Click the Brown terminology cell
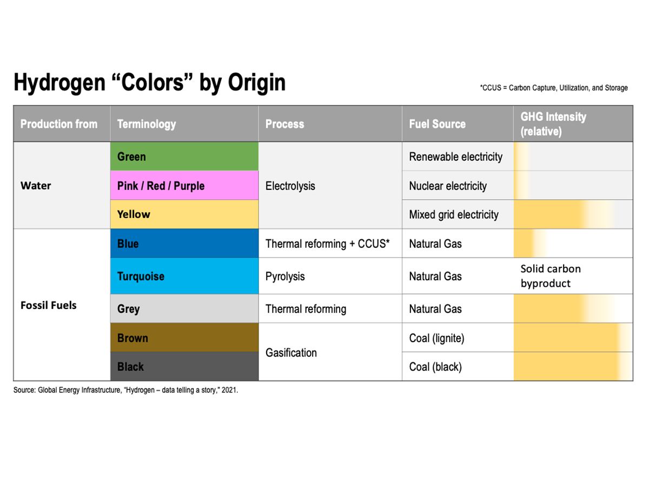The width and height of the screenshot is (649, 487). 184,338
